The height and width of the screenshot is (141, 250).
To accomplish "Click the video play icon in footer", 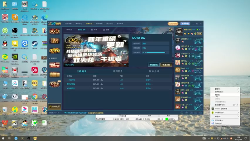I will coord(191,113).
